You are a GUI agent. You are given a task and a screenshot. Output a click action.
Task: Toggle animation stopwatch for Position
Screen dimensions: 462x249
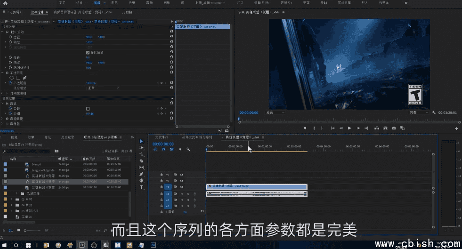pos(10,37)
